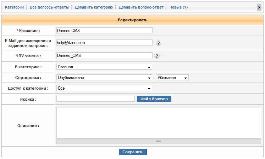Open Добавить категорию menu link
This screenshot has height=159, width=265.
click(x=94, y=7)
